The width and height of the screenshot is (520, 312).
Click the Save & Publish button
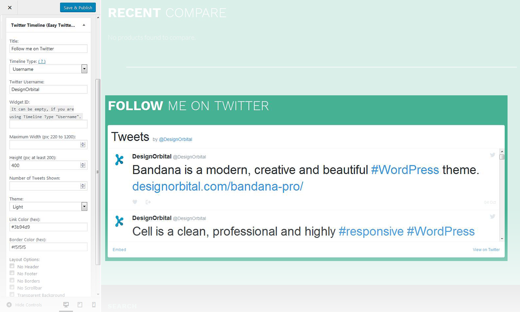(78, 8)
